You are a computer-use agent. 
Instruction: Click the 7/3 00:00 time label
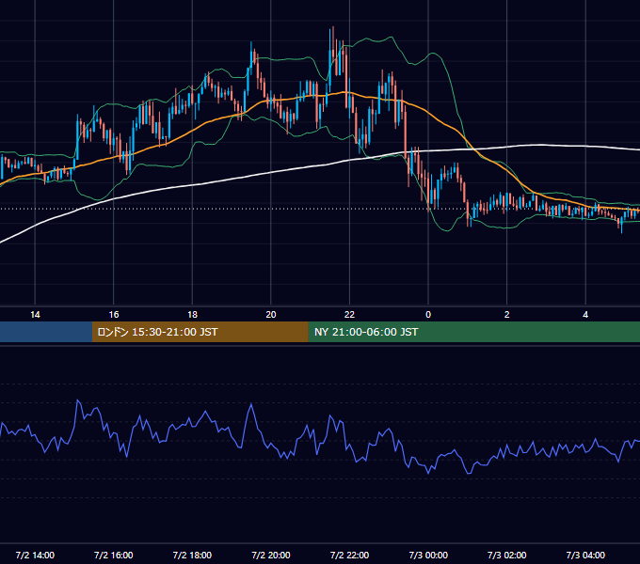[428, 555]
